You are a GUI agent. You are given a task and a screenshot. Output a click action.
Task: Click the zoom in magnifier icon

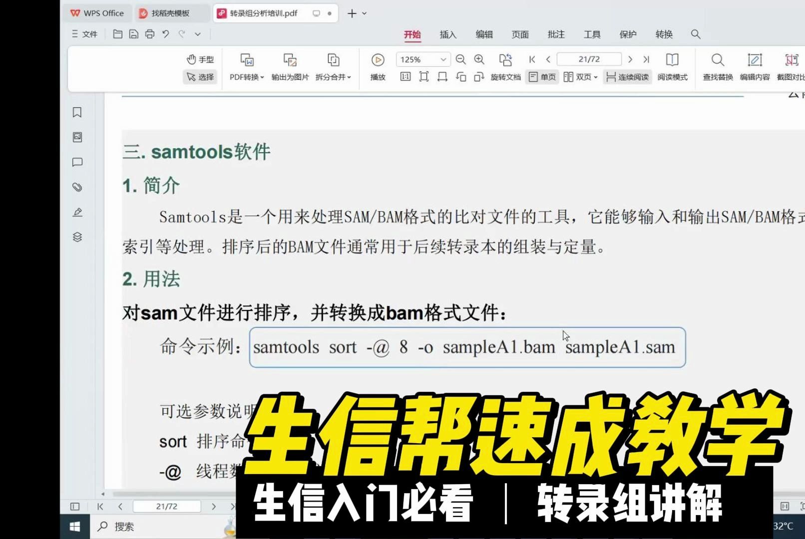click(x=479, y=59)
